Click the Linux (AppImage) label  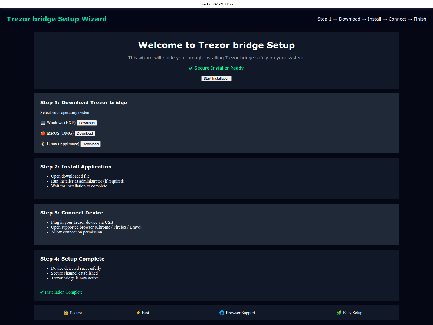tap(63, 144)
